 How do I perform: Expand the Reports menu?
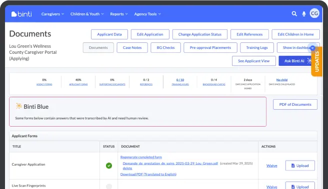[x=119, y=14]
